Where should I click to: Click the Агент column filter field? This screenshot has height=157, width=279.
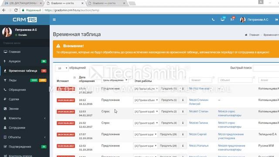(x=269, y=80)
